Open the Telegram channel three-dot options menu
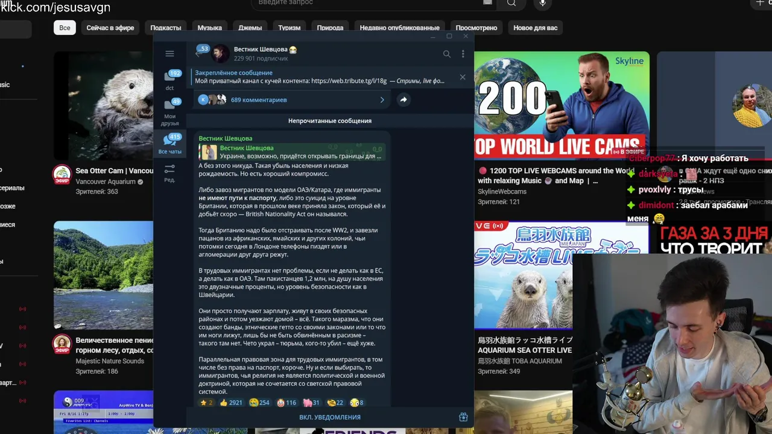Image resolution: width=772 pixels, height=434 pixels. click(463, 54)
